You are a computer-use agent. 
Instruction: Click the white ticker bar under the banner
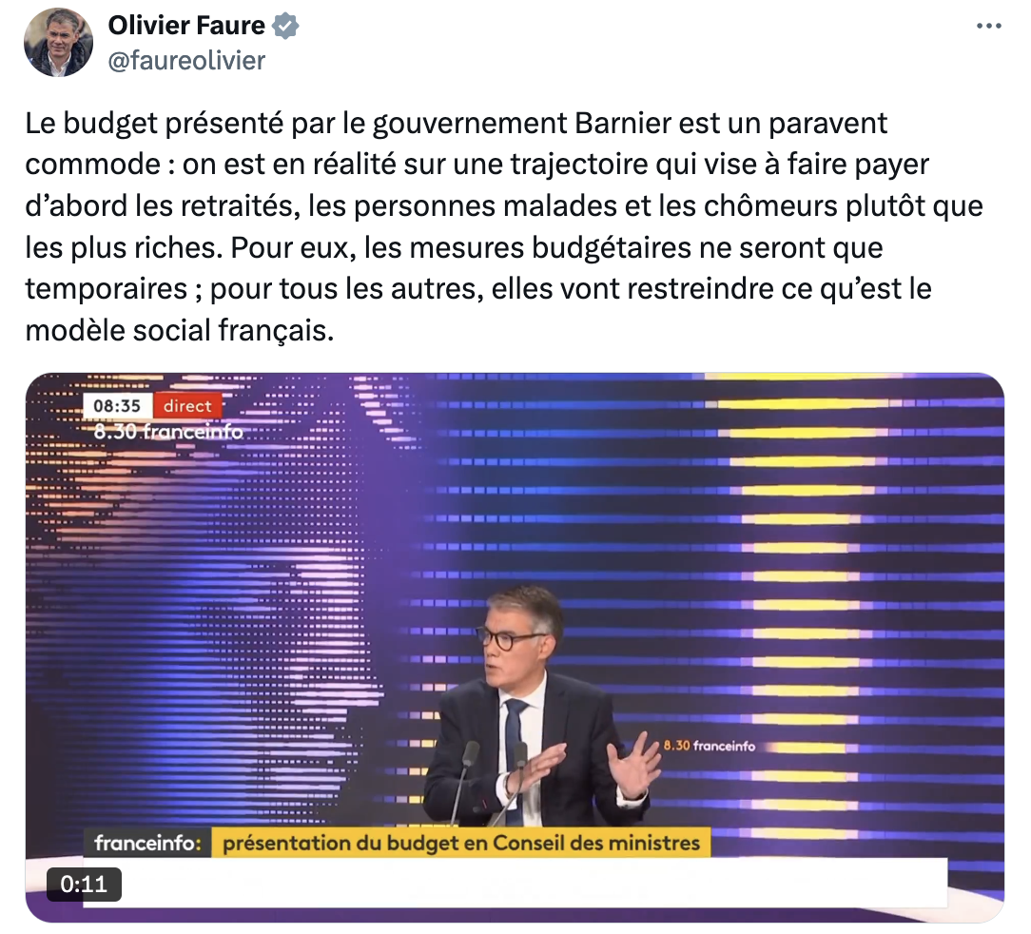(515, 883)
